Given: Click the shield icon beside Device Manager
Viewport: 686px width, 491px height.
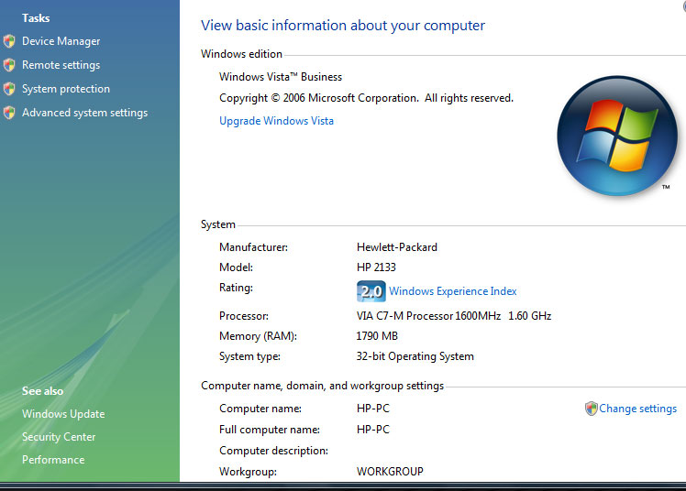Looking at the screenshot, I should 9,41.
